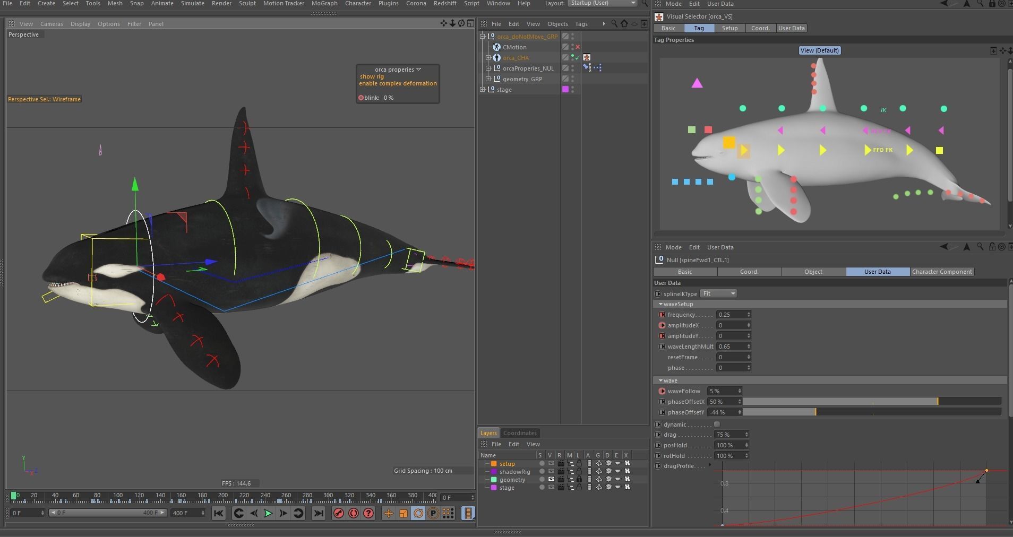
Task: Click Object Manager new-window plus icon
Action: [x=644, y=23]
